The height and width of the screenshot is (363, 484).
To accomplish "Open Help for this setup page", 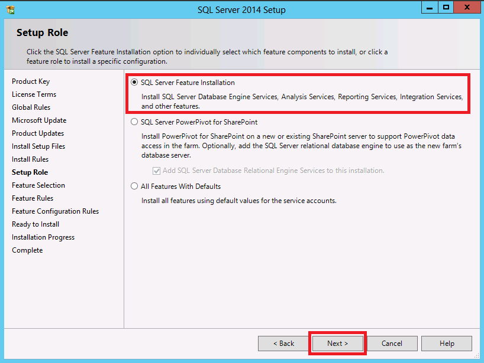I will [x=447, y=344].
